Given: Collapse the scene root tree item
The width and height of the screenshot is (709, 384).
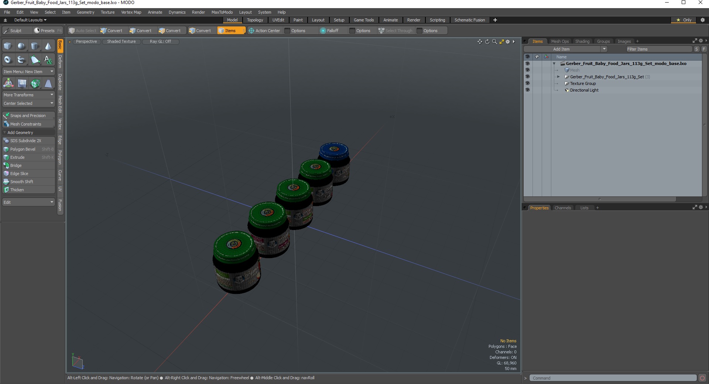Looking at the screenshot, I should pos(554,64).
